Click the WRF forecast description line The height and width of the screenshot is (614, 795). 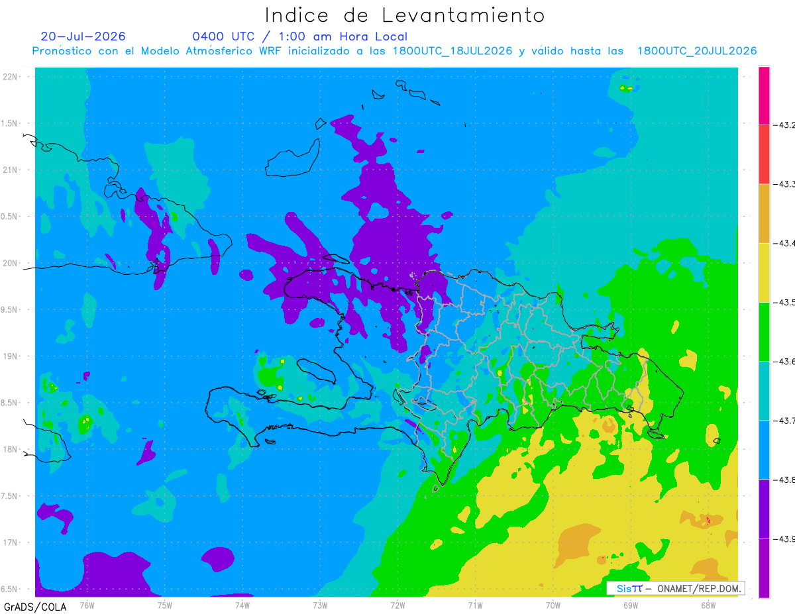point(394,51)
